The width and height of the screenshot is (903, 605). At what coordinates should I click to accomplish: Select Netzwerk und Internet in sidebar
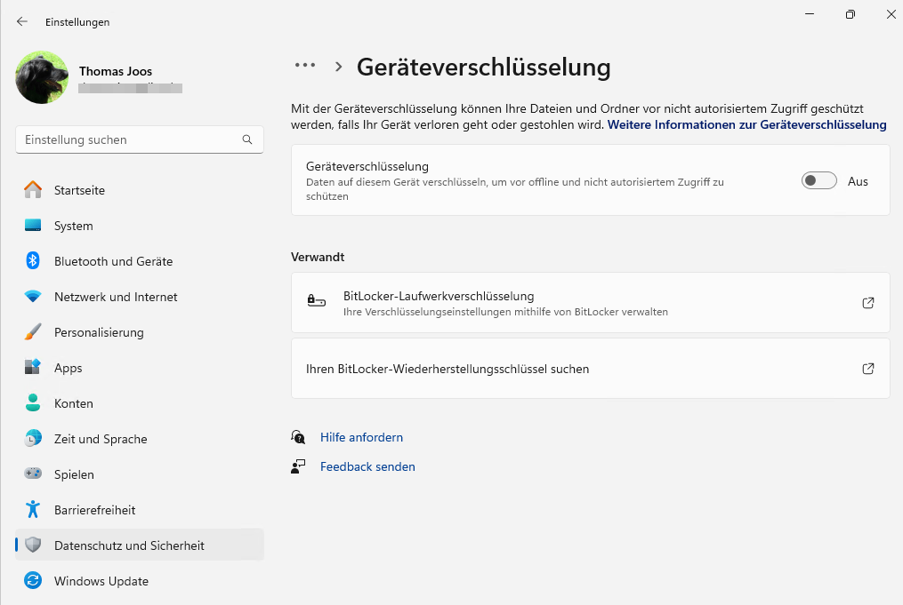(116, 297)
